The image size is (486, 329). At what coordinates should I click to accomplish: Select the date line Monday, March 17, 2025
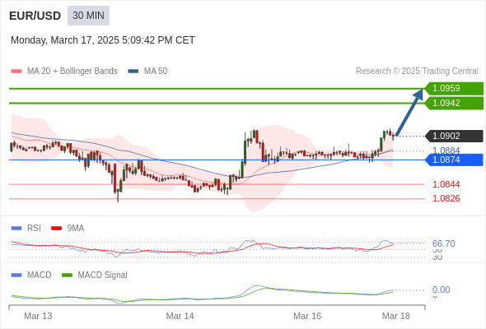(103, 40)
